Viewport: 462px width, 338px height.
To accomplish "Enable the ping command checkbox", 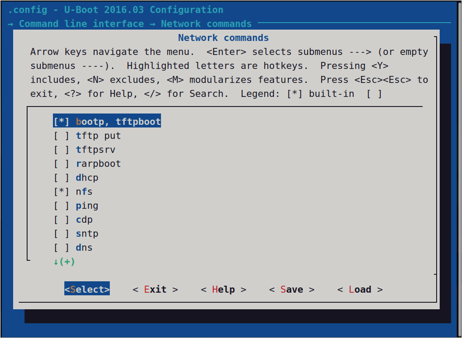I will click(x=61, y=206).
